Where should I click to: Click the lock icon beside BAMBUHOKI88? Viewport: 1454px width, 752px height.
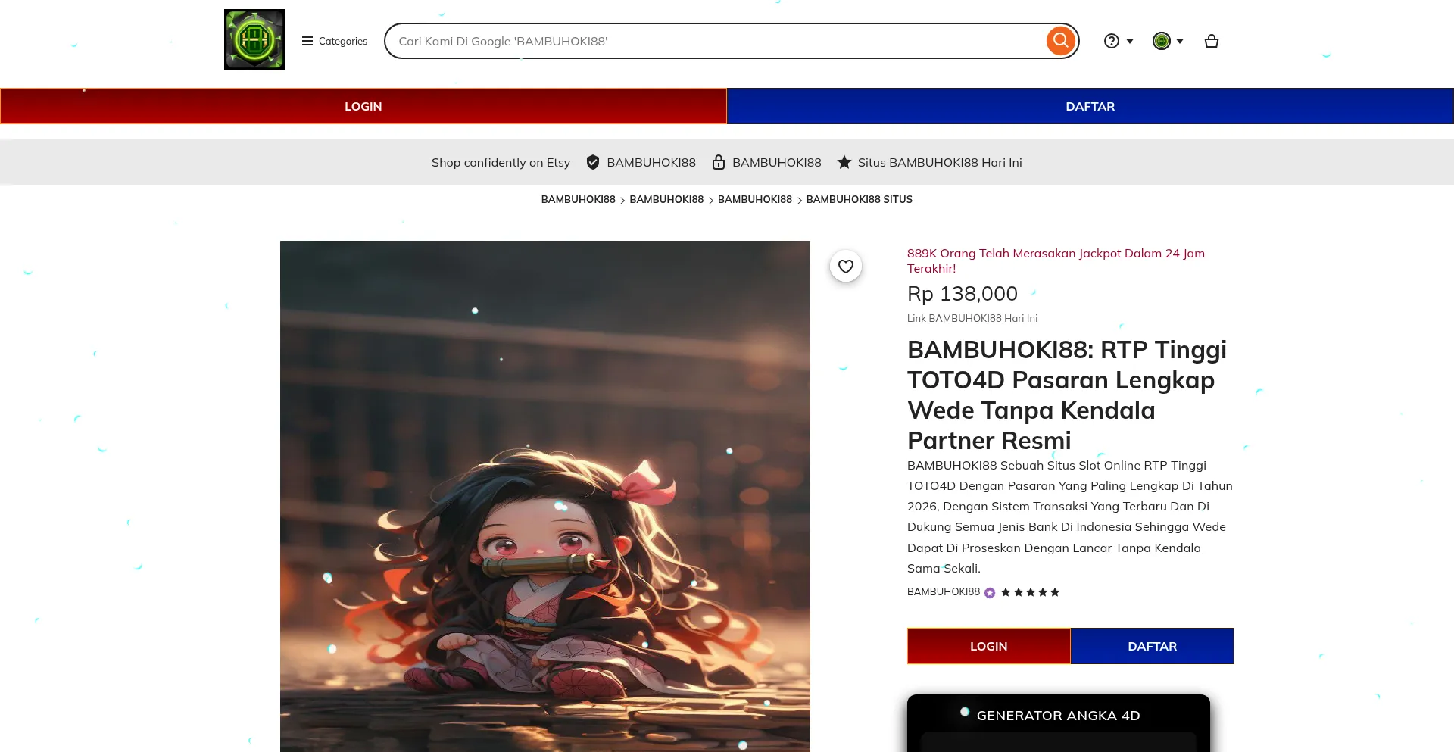click(x=719, y=162)
